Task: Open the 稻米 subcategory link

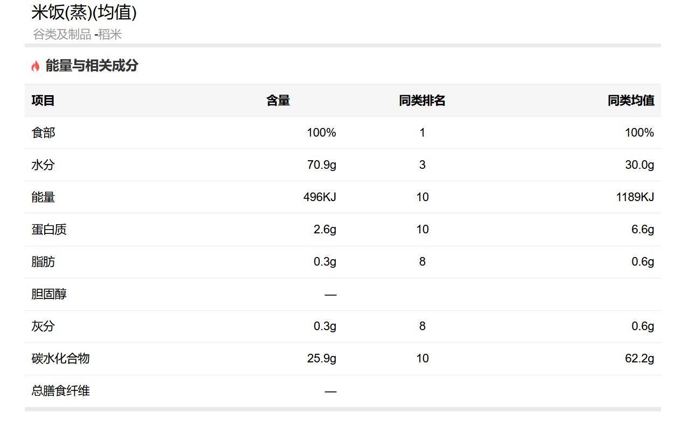Action: [110, 34]
